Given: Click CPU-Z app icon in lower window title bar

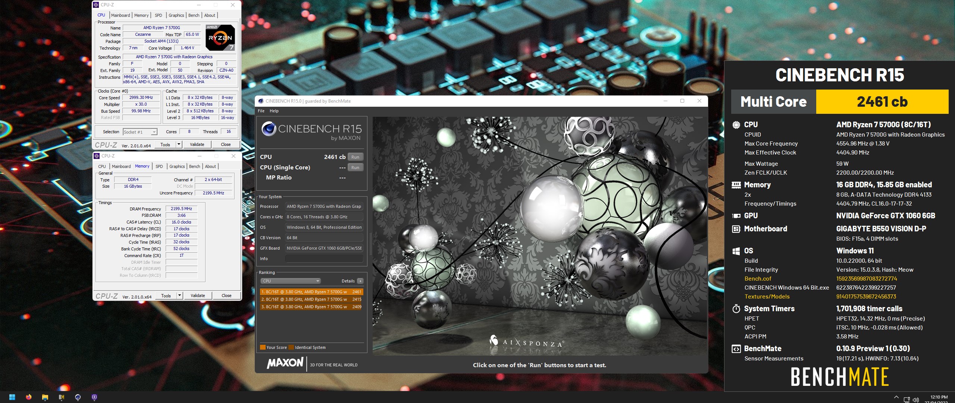Looking at the screenshot, I should pos(97,156).
